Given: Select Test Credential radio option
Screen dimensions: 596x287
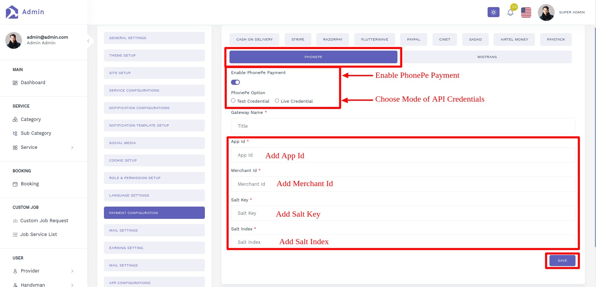Looking at the screenshot, I should coord(233,101).
